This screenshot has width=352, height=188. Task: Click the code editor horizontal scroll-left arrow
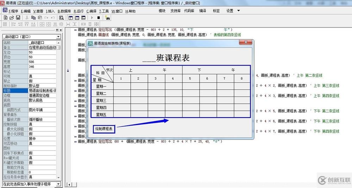click(x=69, y=184)
